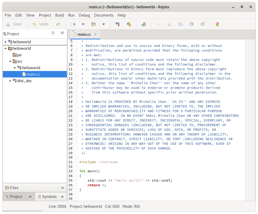The image size is (258, 214).
Task: Click the Undo button
Action: tap(40, 24)
